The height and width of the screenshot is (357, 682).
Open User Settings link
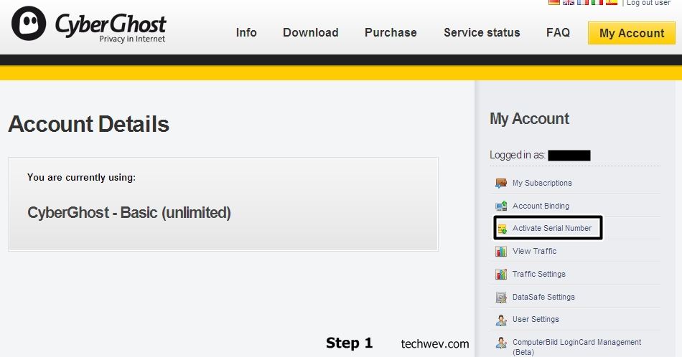(x=536, y=319)
